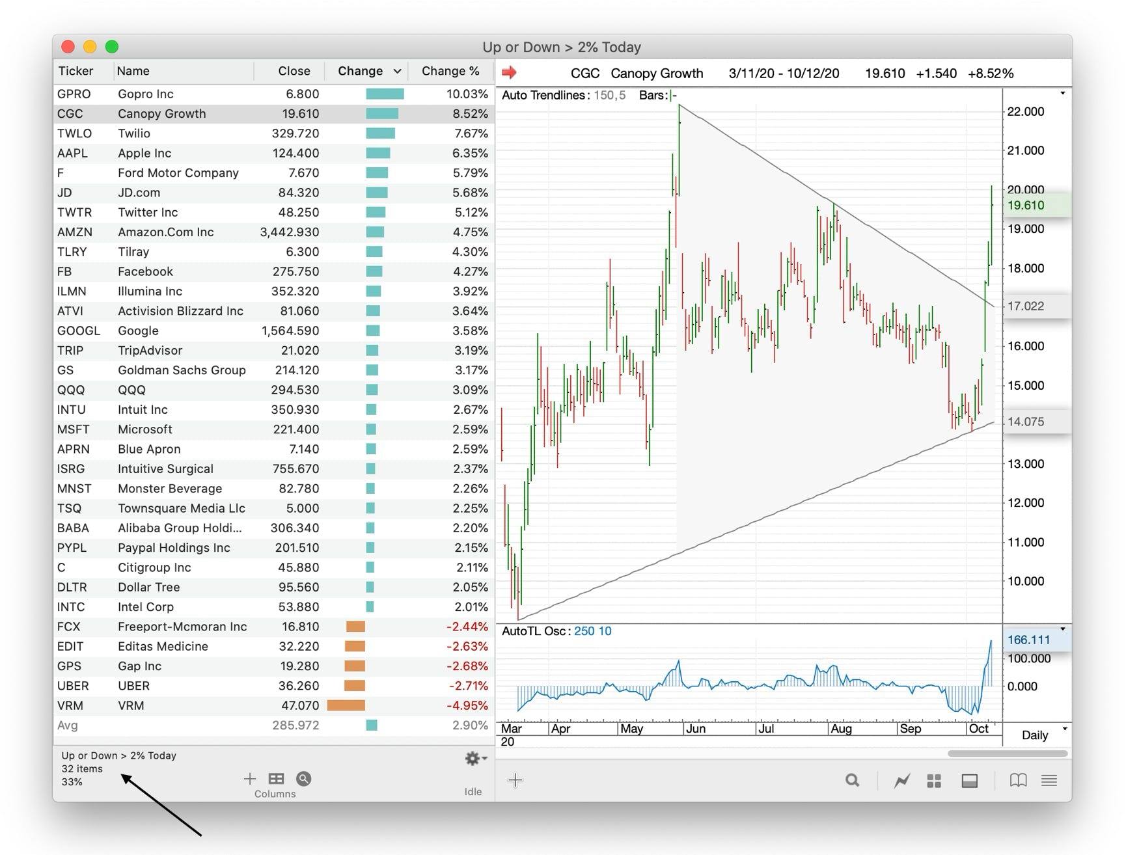Viewport: 1126px width, 855px height.
Task: Click the plus icon below the chart
Action: click(515, 780)
